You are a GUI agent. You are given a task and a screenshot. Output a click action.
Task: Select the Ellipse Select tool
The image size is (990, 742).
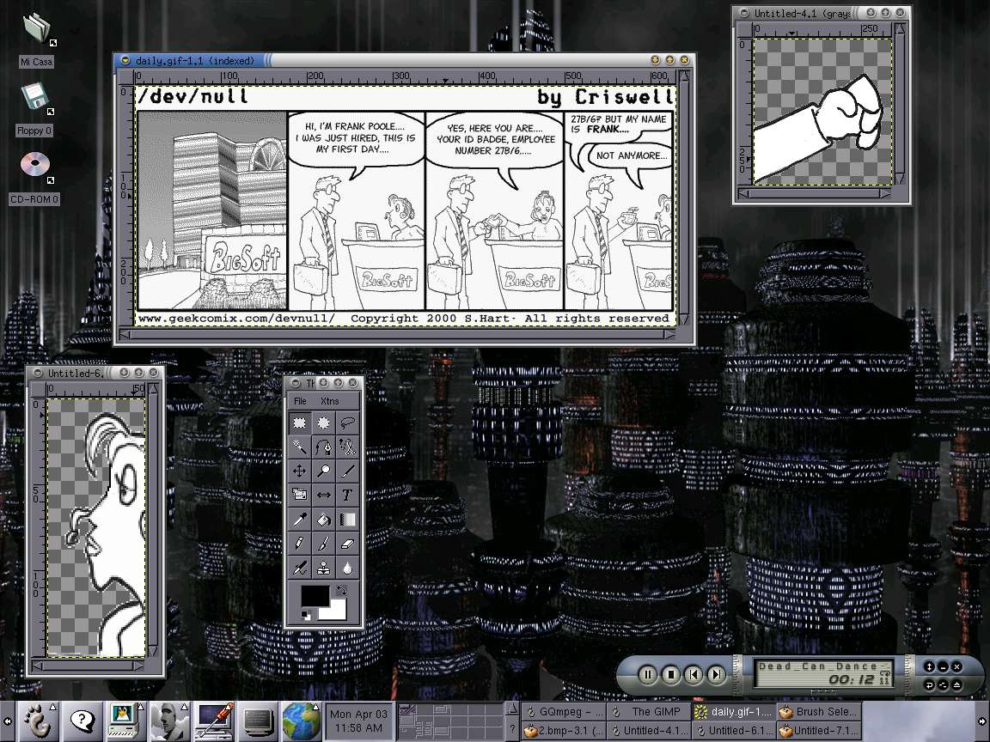[x=323, y=422]
